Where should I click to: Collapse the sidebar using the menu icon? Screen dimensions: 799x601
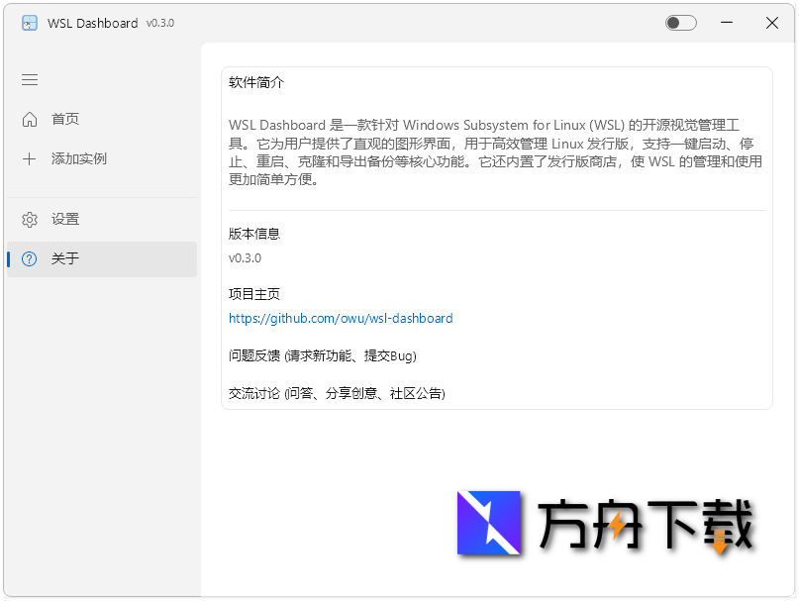click(29, 80)
